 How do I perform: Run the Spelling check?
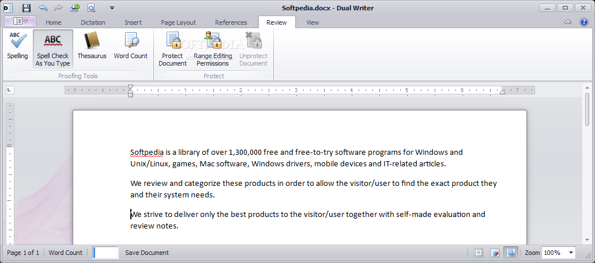17,46
